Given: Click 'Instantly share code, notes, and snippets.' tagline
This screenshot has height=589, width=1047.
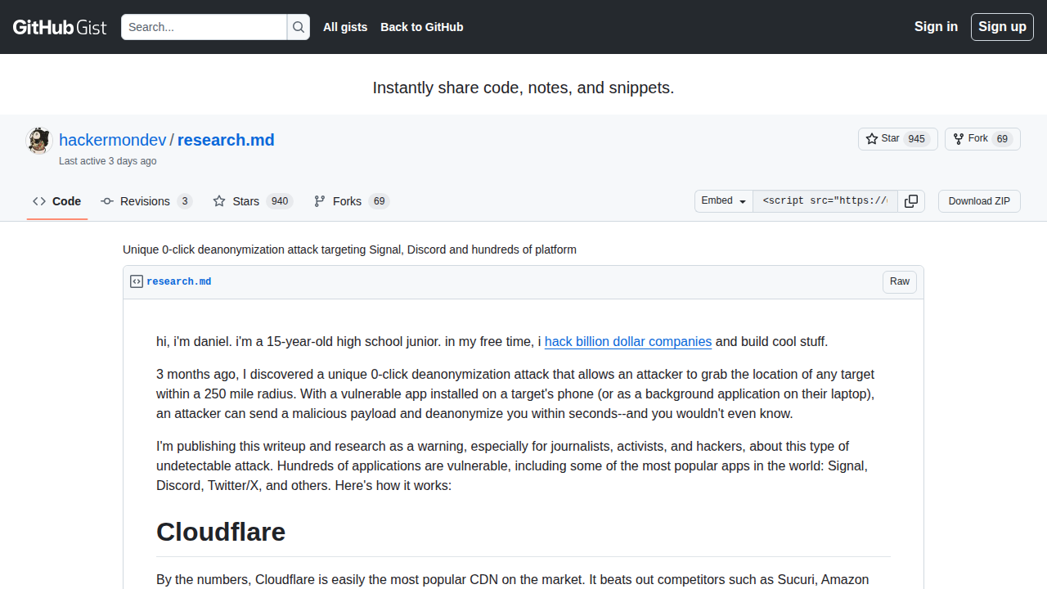Looking at the screenshot, I should click(523, 88).
